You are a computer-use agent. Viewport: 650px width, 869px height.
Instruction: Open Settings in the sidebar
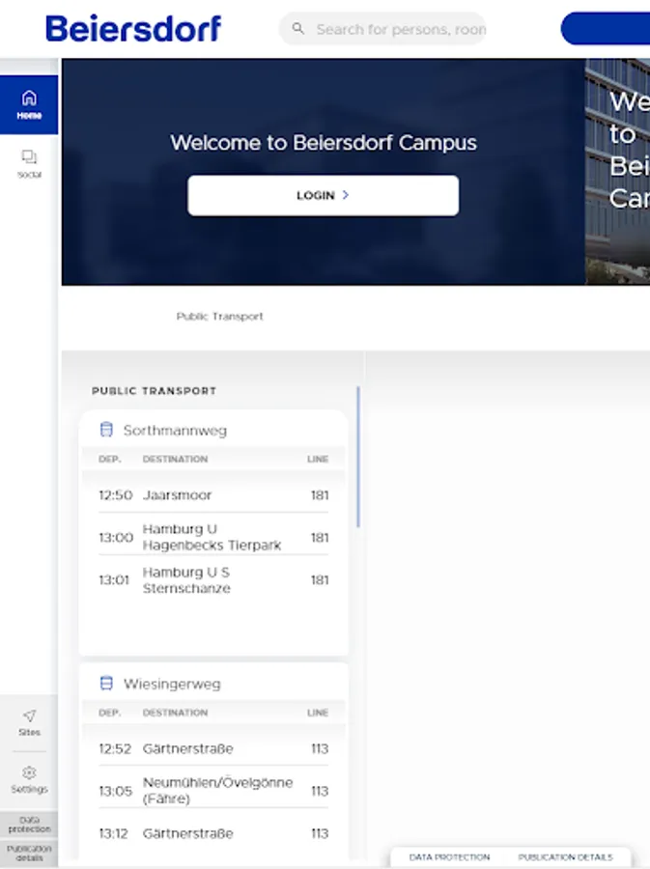coord(29,780)
